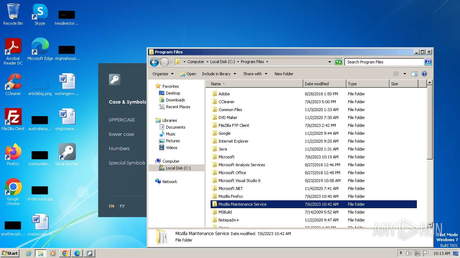Click the Refresh button beside the address bar

[x=339, y=62]
